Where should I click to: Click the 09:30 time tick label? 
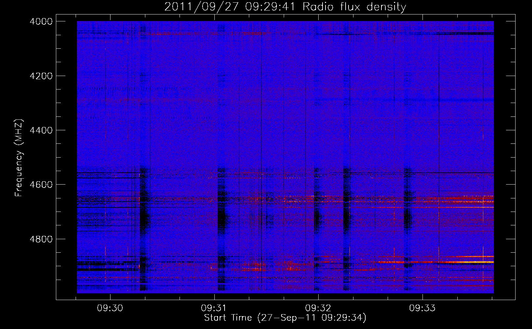[110, 308]
